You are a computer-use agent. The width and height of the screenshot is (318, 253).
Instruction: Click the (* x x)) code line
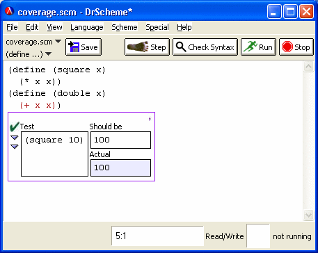(40, 82)
